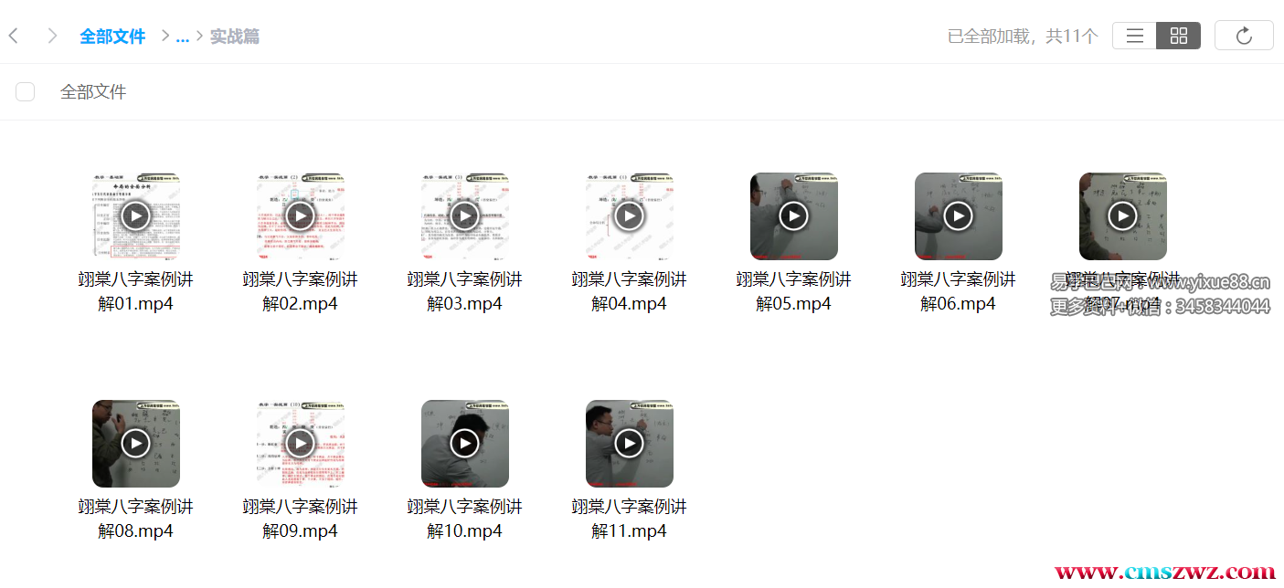Switch to grid view icon

pos(1178,36)
